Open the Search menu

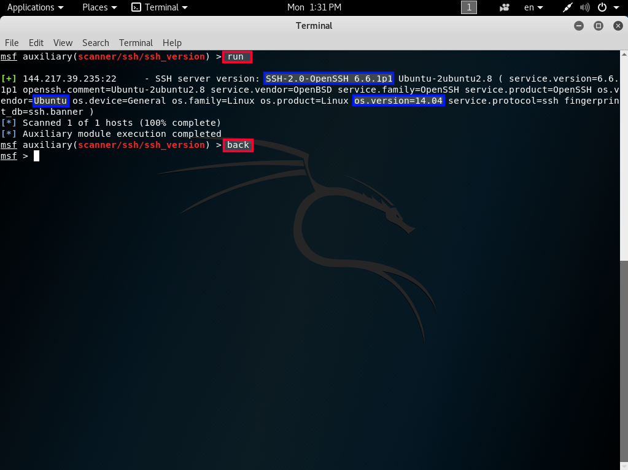click(95, 43)
